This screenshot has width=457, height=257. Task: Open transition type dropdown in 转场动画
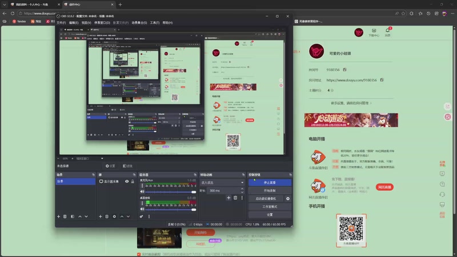coord(222,183)
